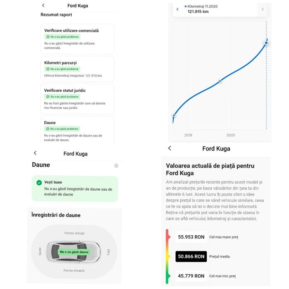Select the 55.953 RON highest price box
The width and height of the screenshot is (289, 289).
pos(191,237)
